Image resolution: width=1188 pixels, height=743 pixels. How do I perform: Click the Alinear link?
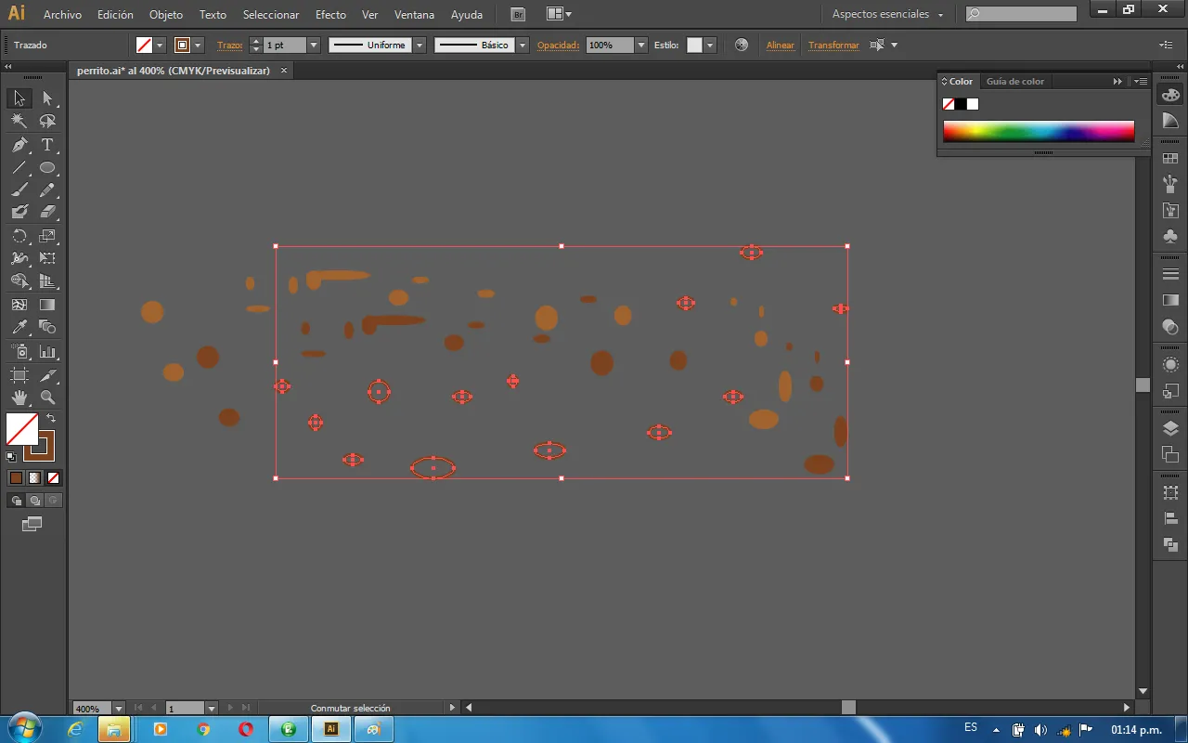coord(781,46)
